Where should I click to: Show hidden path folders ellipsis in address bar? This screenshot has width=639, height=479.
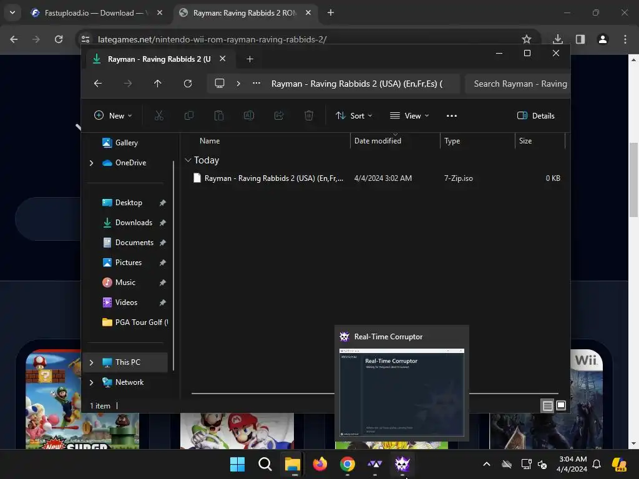point(256,83)
